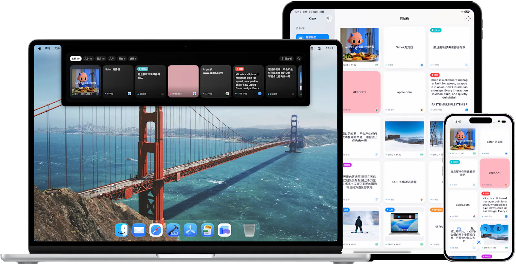The width and height of the screenshot is (516, 264).
Task: Tap the hourglass floating button on iPhone
Action: [x=472, y=229]
